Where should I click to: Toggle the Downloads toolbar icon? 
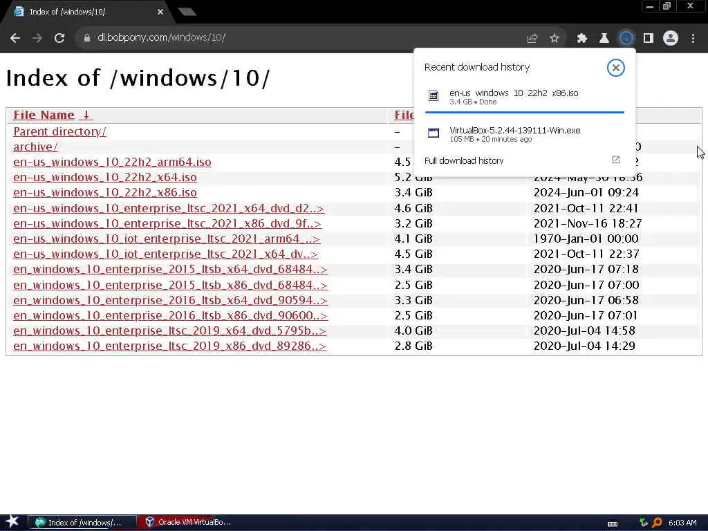point(626,39)
